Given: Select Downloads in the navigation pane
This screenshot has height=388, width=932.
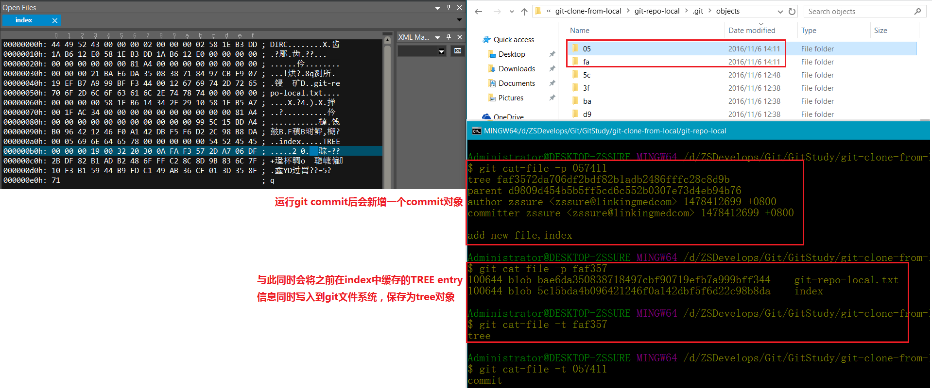Looking at the screenshot, I should click(x=517, y=69).
